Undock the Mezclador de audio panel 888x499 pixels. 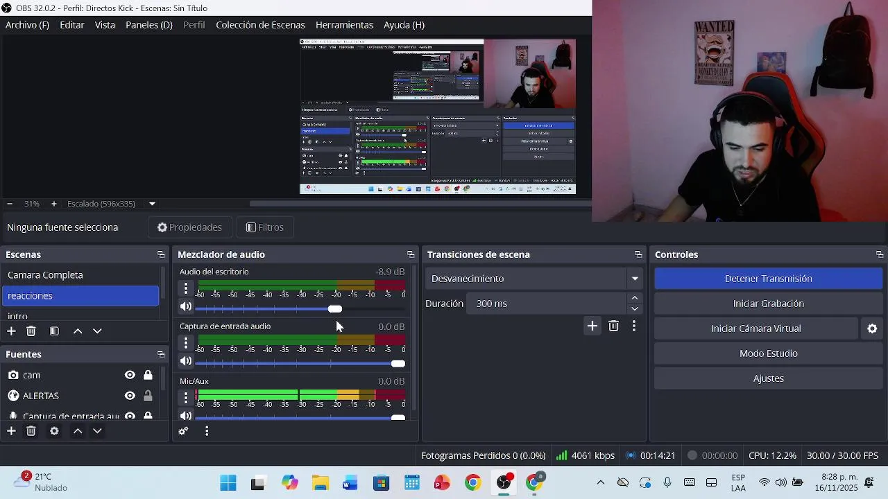pyautogui.click(x=411, y=255)
